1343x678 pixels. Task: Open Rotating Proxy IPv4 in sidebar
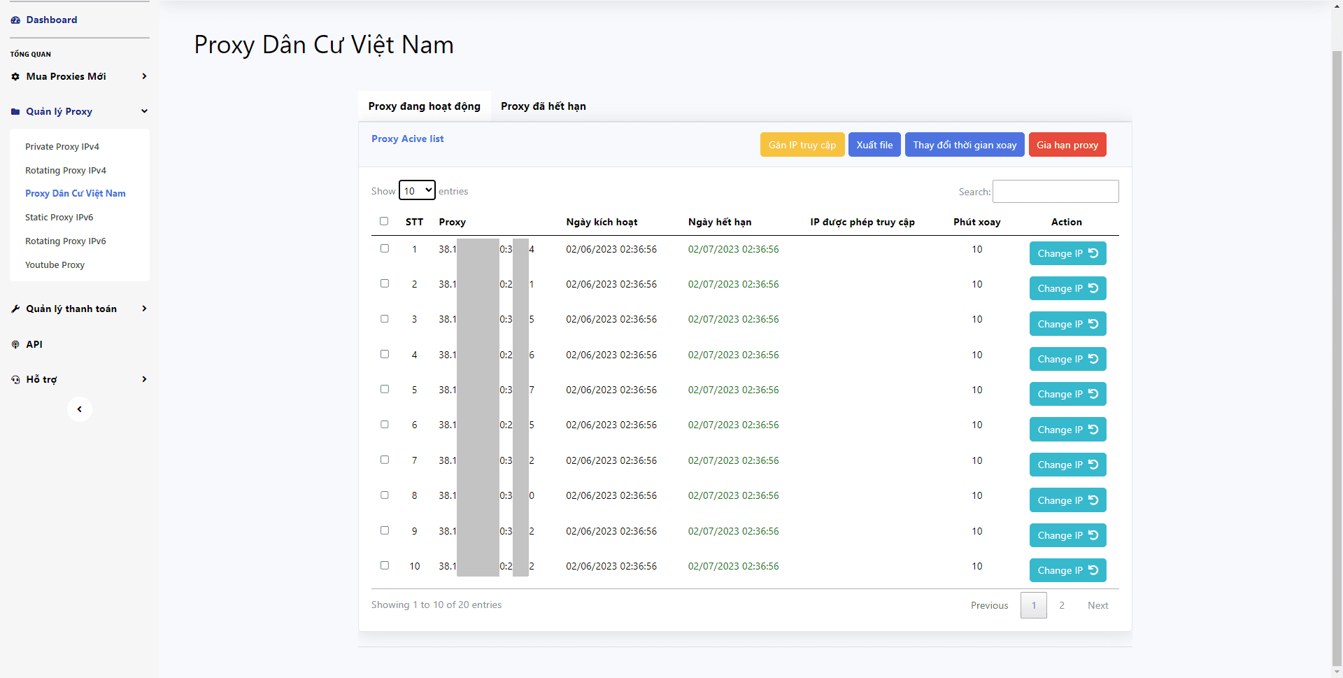tap(66, 171)
